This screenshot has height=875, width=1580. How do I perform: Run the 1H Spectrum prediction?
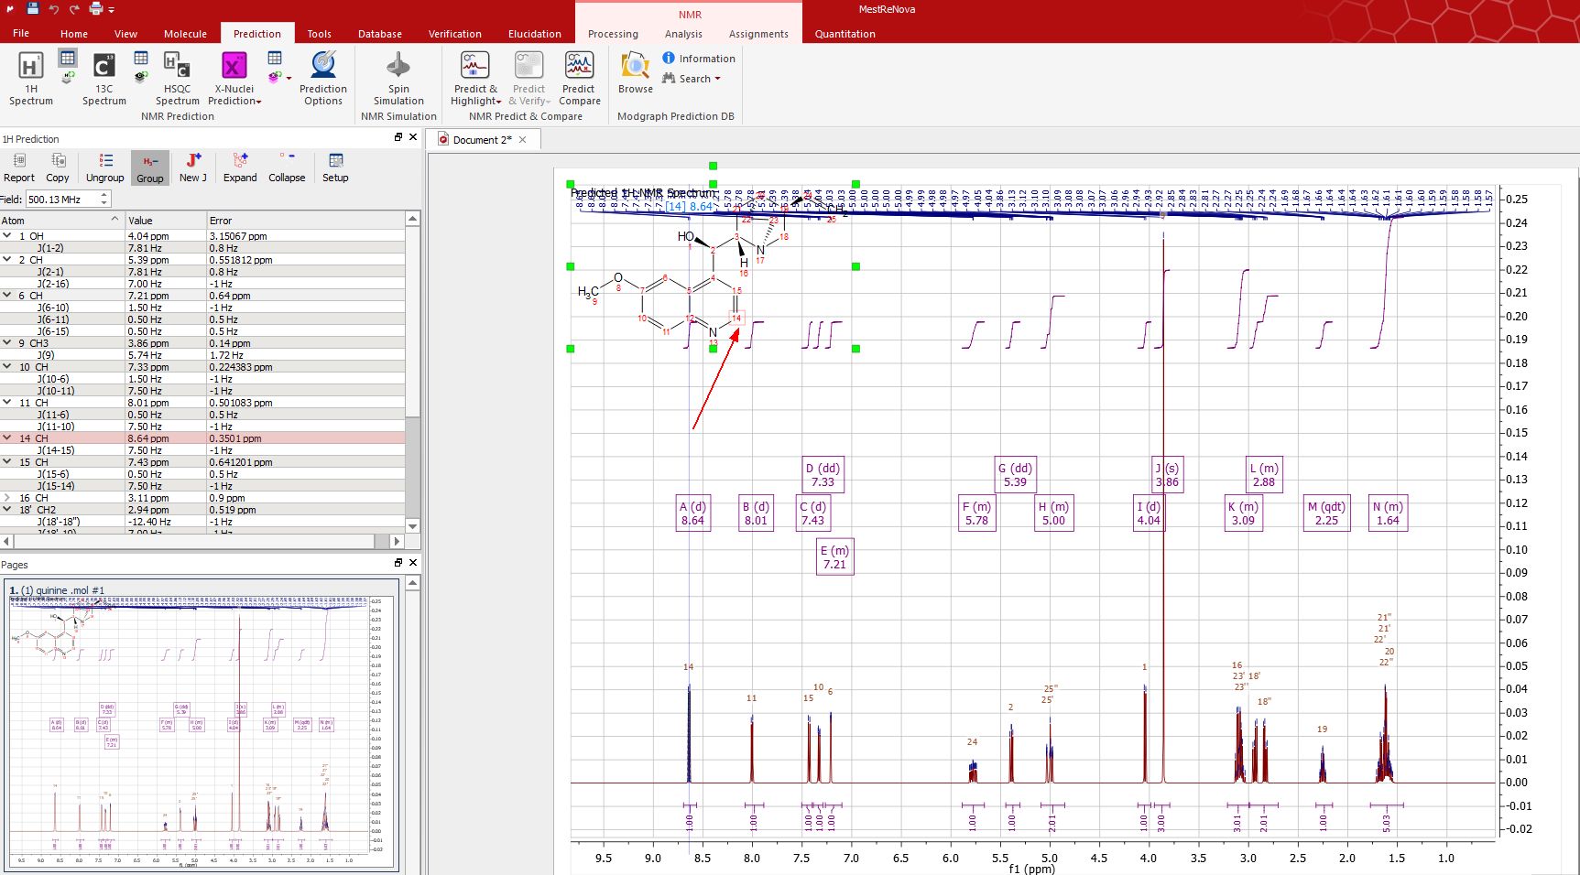[x=30, y=79]
